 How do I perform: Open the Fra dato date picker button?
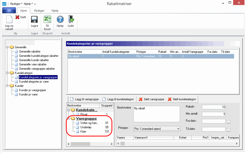point(228,122)
